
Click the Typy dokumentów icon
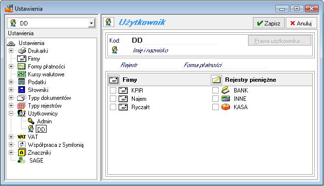coord(22,97)
